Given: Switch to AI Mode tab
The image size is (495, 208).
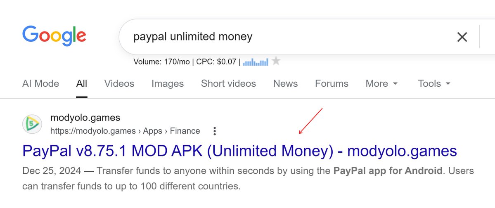Looking at the screenshot, I should pos(41,84).
